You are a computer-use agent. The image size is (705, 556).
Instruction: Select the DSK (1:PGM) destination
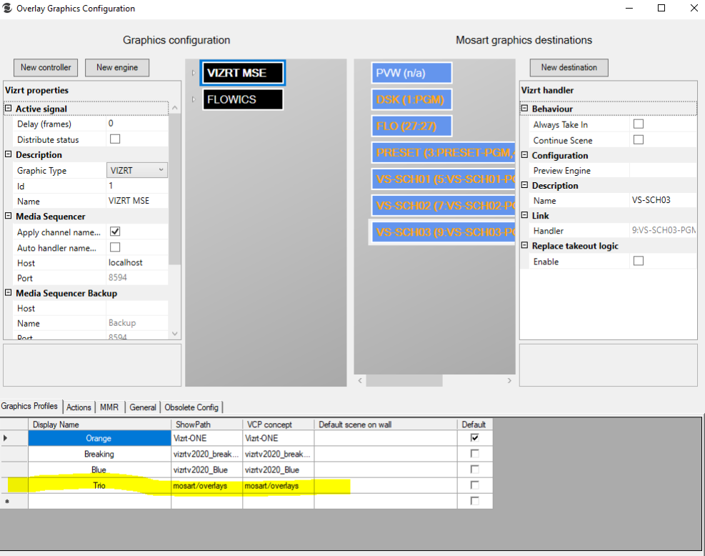click(411, 99)
